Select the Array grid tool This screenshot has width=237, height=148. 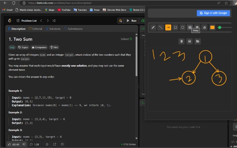190,27
